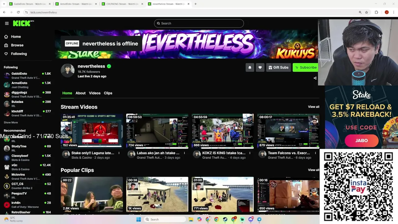Play the 08:59:53 stream video thumbnail
The image size is (398, 224).
[157, 131]
